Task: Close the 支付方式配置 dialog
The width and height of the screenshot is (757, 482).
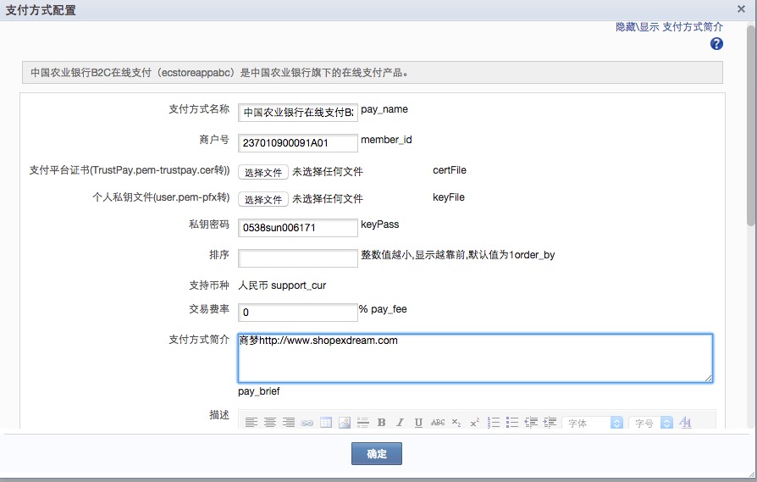Action: point(741,8)
